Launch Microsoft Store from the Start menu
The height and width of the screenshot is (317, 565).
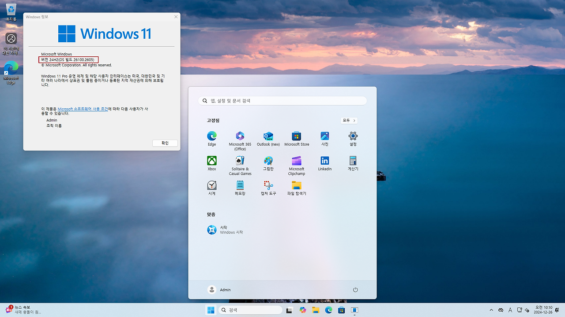point(296,137)
